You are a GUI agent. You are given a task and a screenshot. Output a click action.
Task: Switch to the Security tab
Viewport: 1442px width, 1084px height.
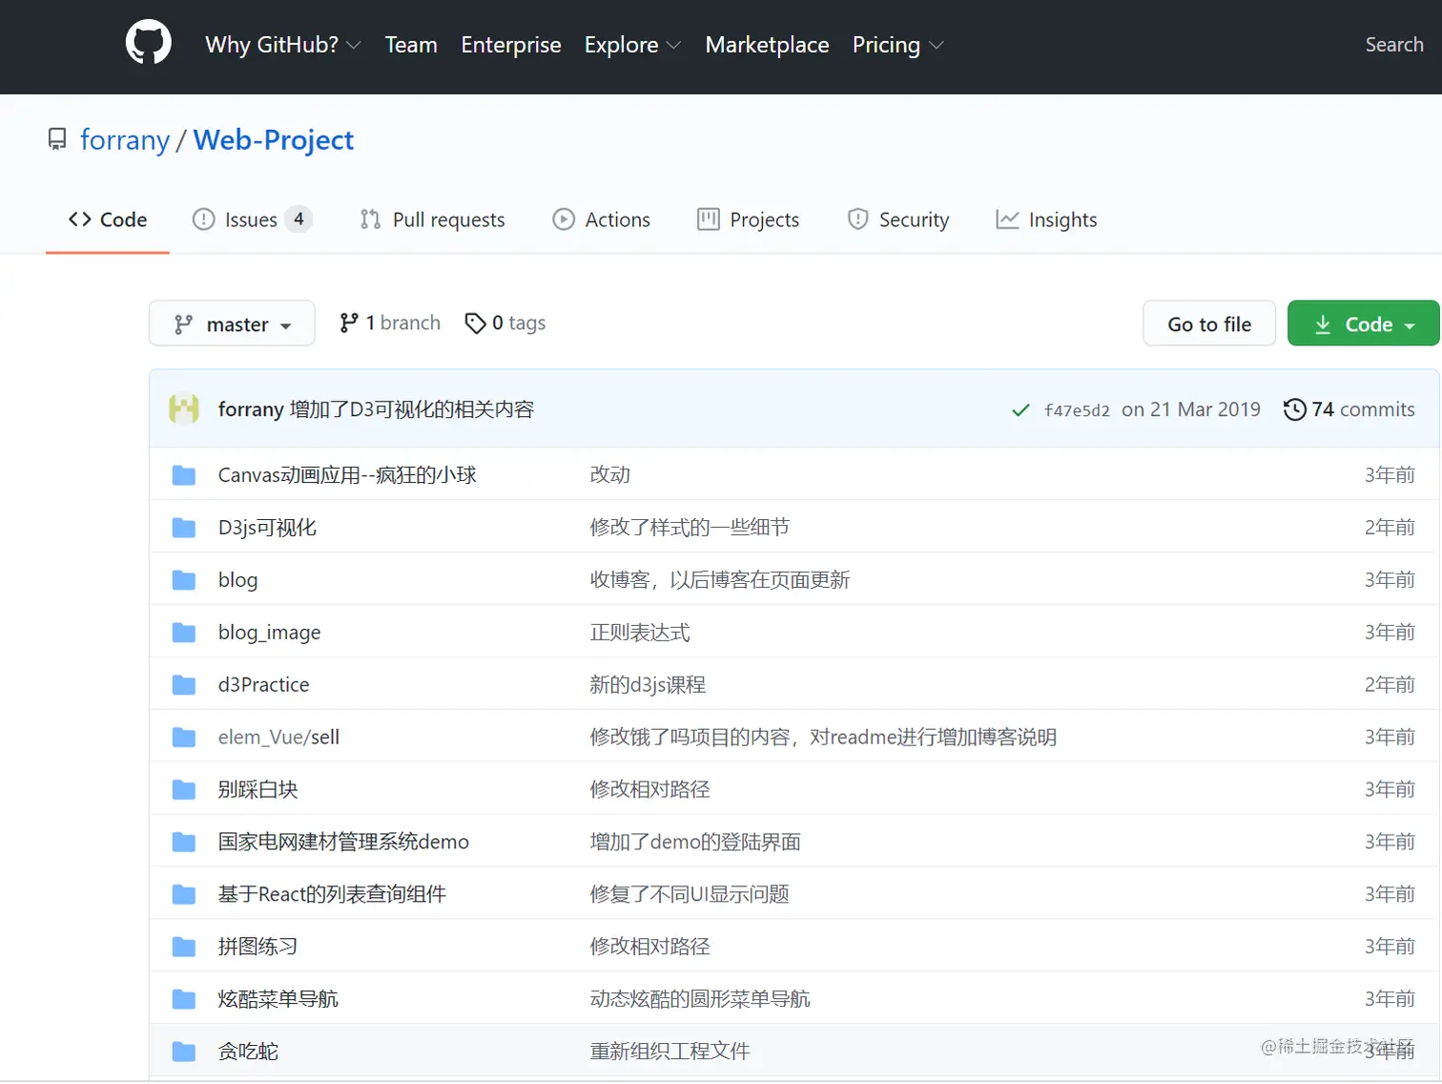[898, 220]
